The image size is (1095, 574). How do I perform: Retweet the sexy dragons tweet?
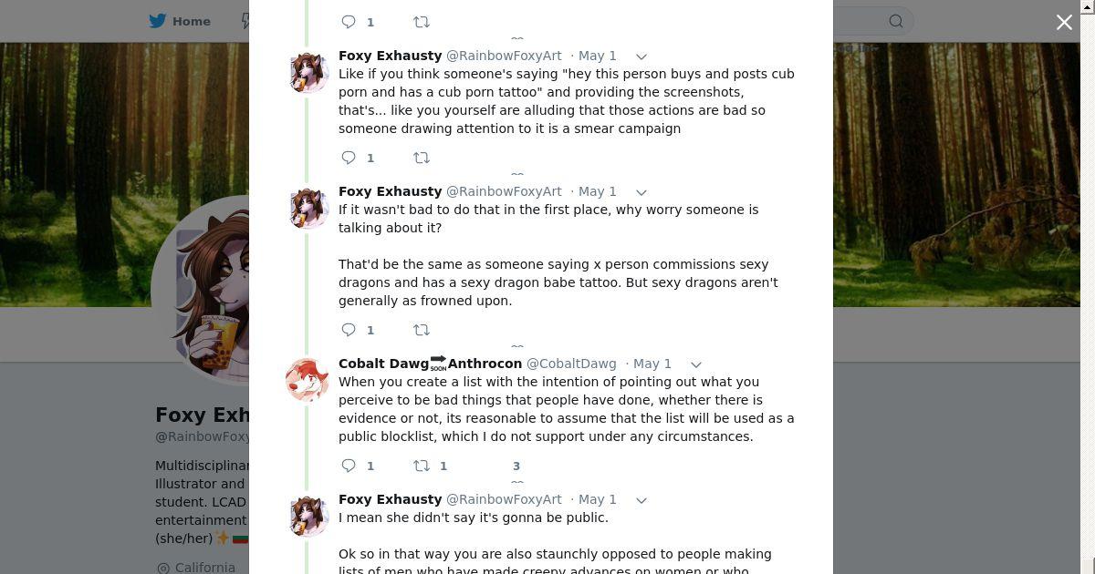coord(422,330)
